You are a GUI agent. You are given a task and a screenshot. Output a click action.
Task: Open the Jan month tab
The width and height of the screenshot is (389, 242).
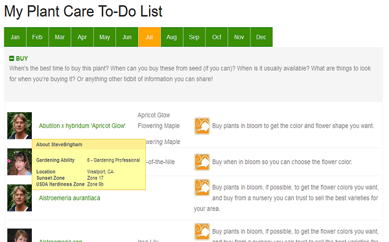pyautogui.click(x=15, y=37)
